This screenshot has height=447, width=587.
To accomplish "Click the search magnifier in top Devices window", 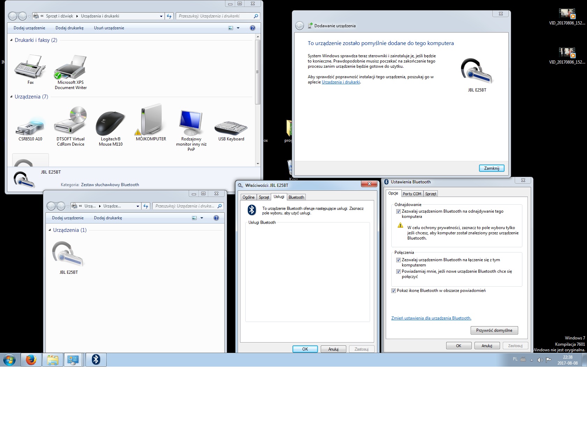I will (x=256, y=16).
